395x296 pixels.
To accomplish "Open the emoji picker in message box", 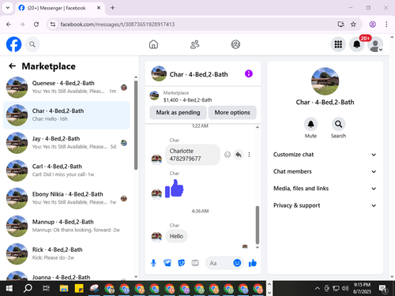I will point(237,263).
